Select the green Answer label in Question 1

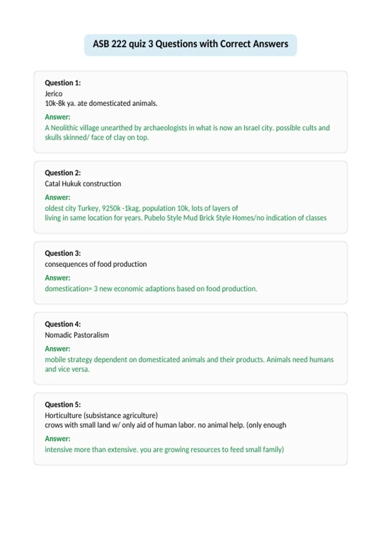click(x=57, y=117)
